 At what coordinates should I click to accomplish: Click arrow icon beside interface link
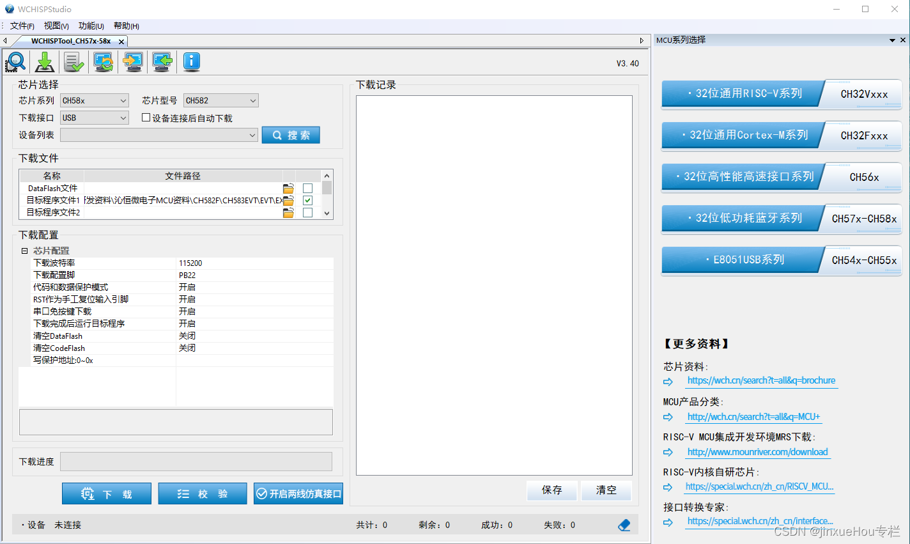[668, 522]
